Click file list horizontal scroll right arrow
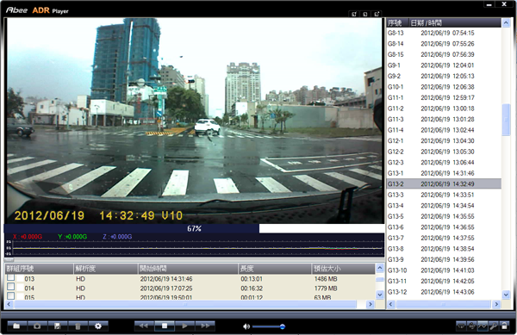 (x=496, y=304)
